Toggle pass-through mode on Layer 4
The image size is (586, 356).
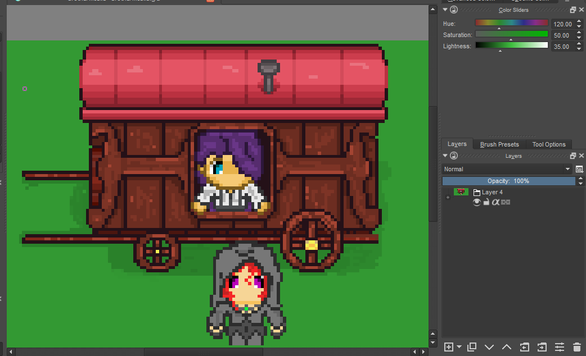(x=506, y=202)
